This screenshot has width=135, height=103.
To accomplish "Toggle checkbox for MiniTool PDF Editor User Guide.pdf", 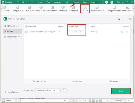I will pyautogui.click(x=26, y=32).
